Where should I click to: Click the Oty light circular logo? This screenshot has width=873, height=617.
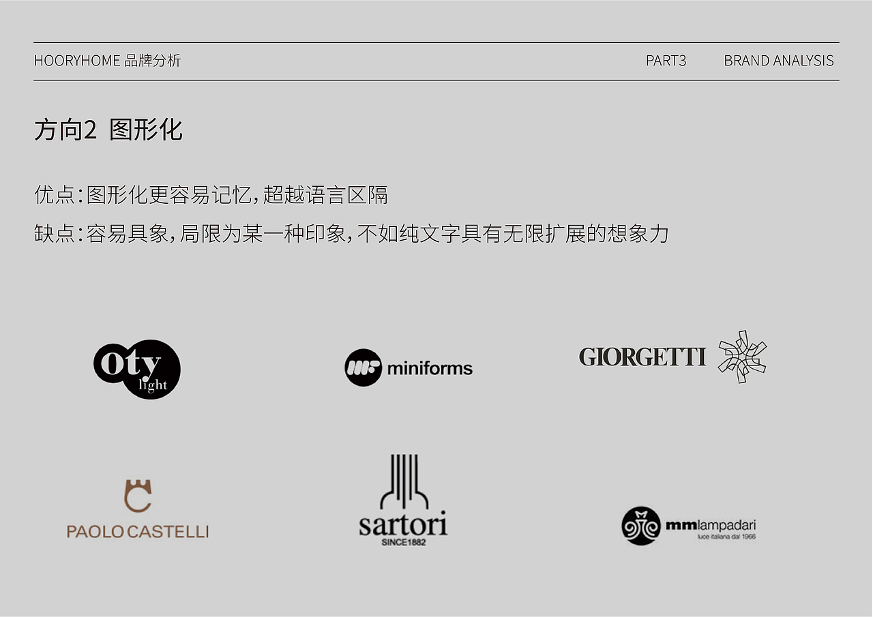point(137,369)
